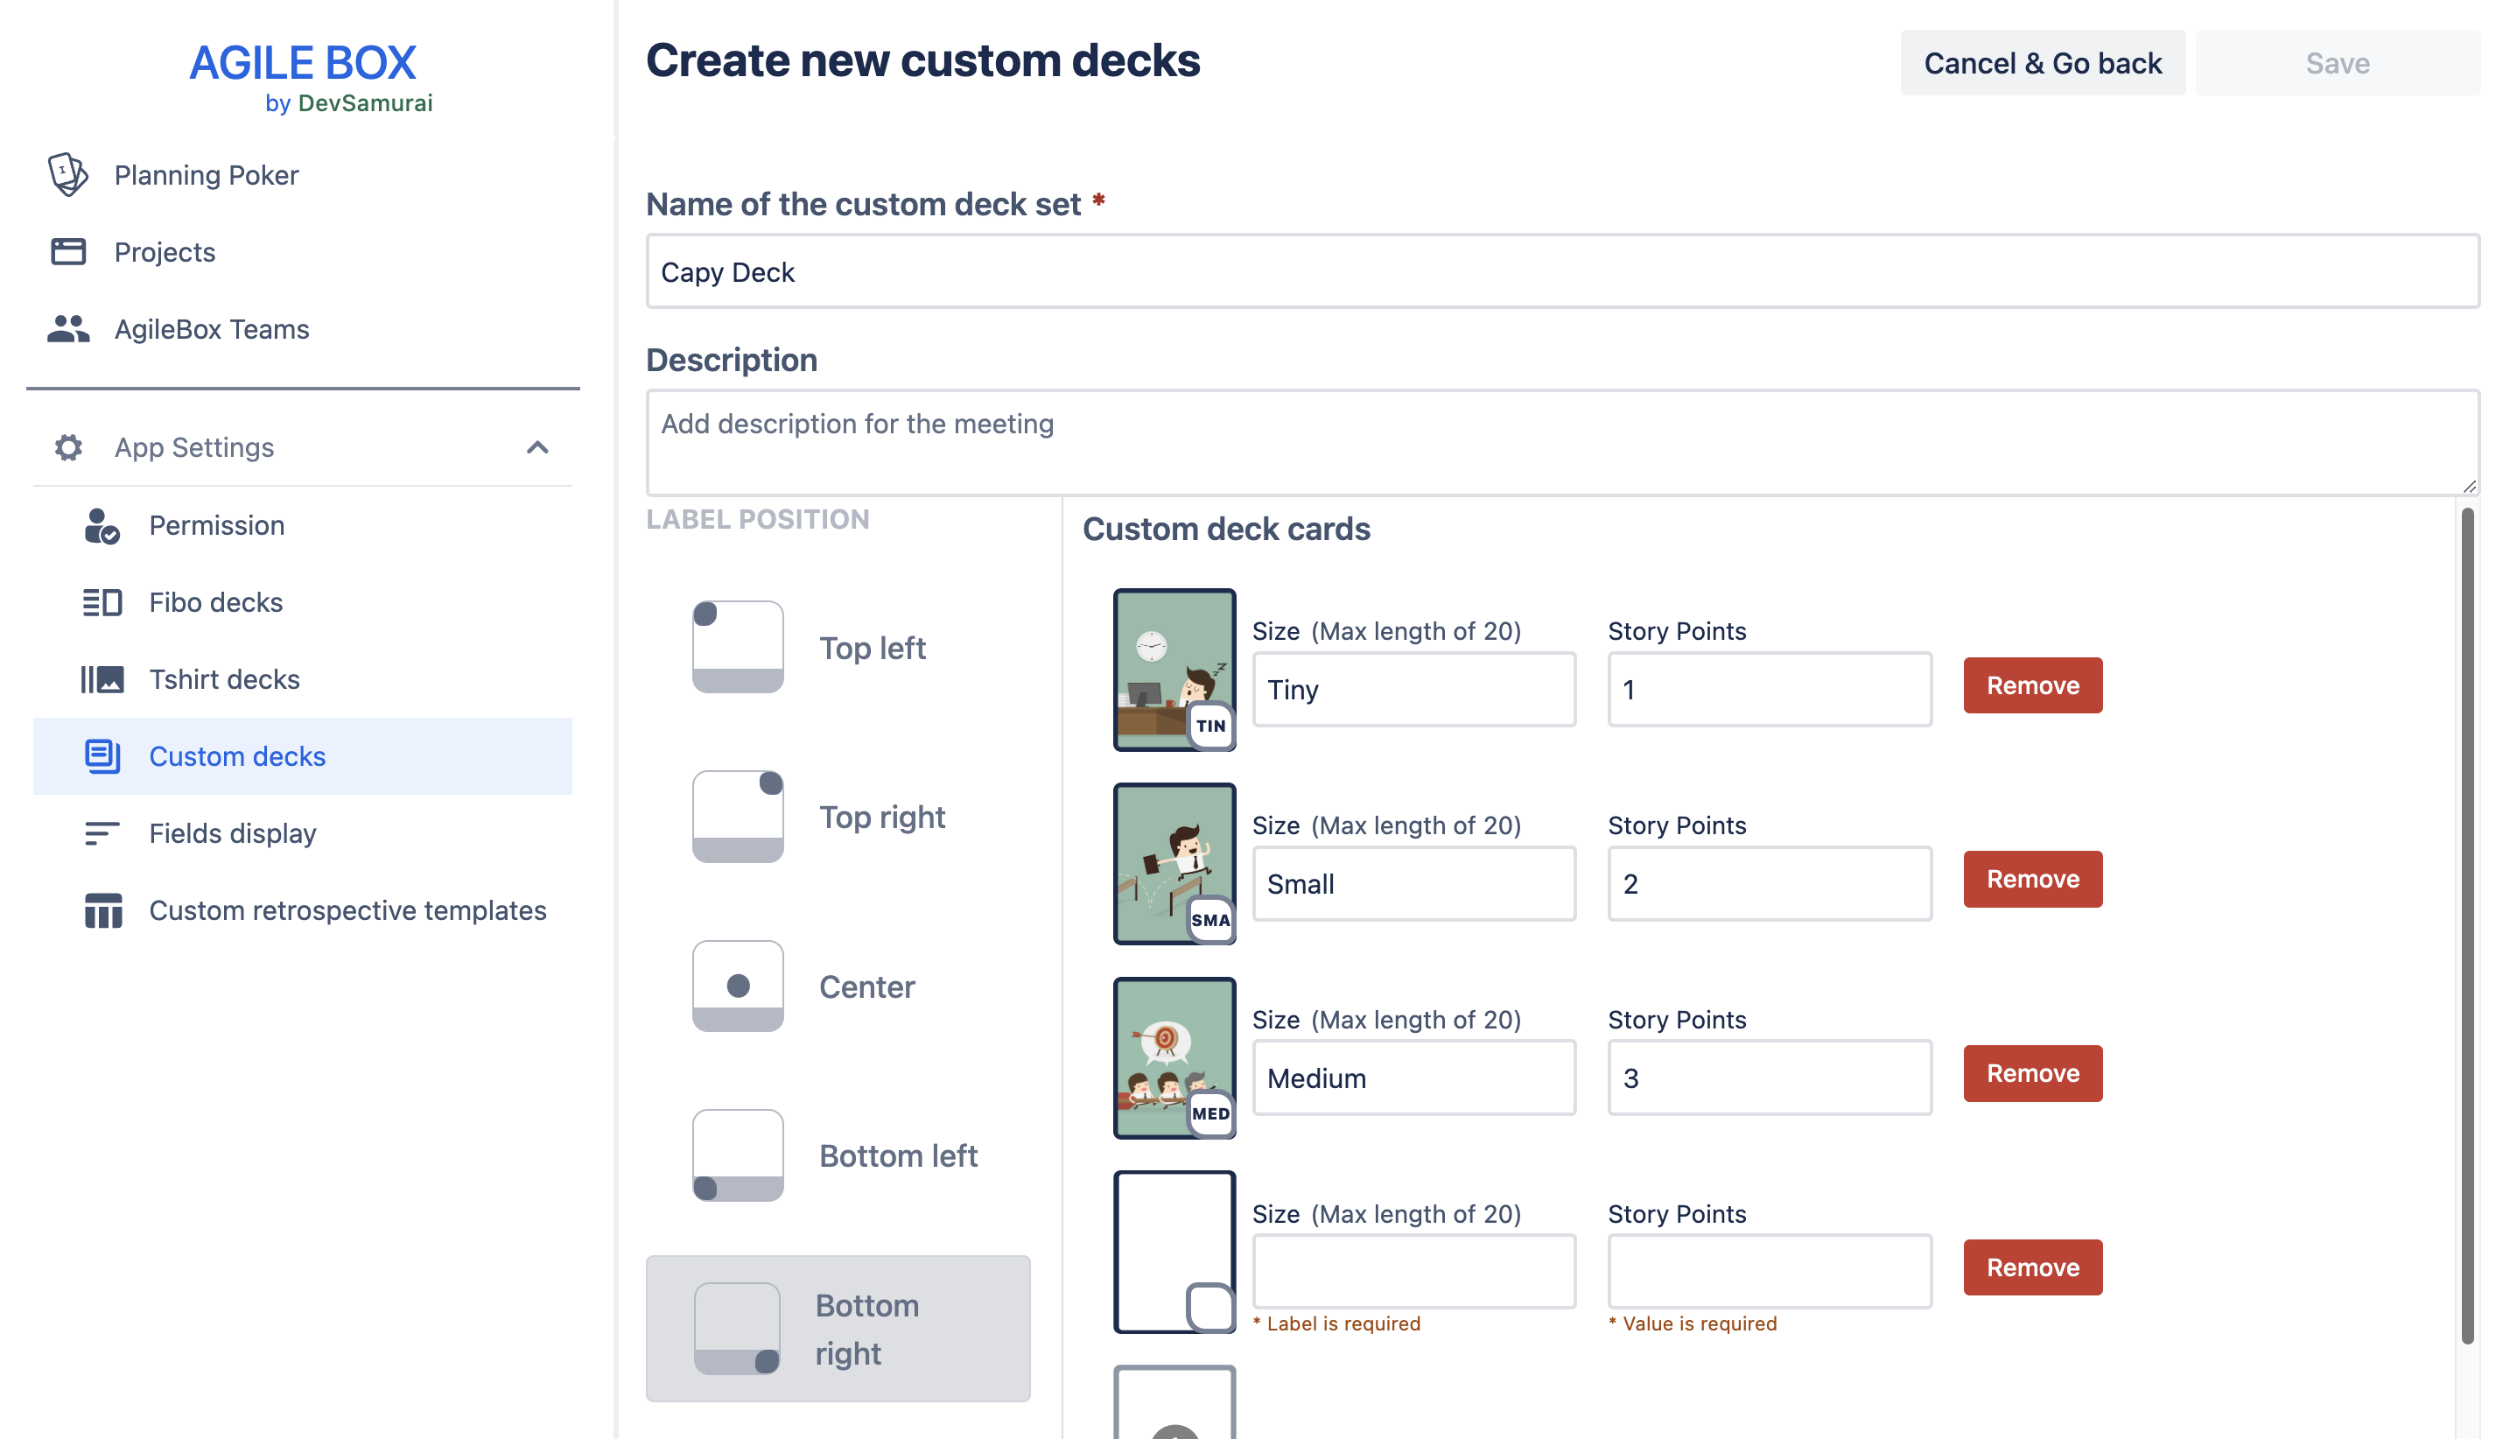Image resolution: width=2496 pixels, height=1439 pixels.
Task: Remove the Small card
Action: click(2031, 879)
